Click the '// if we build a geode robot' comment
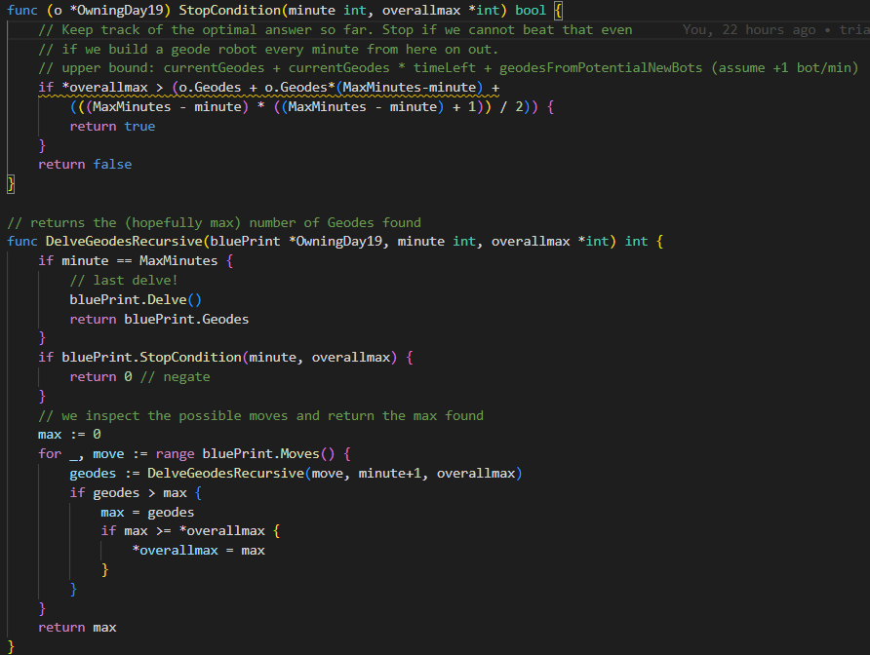This screenshot has height=655, width=870. point(268,50)
